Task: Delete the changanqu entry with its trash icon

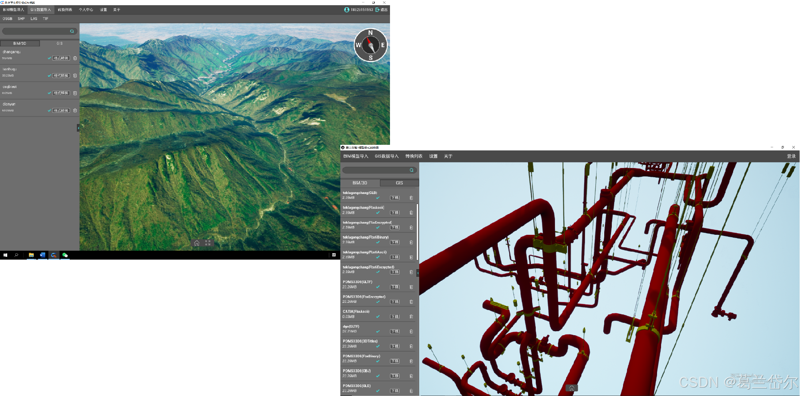Action: tap(75, 58)
